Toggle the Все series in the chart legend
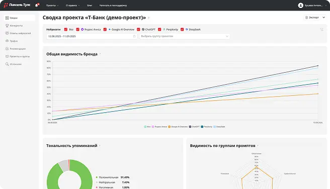Image resolution: width=330 pixels, height=189 pixels. (x=147, y=127)
